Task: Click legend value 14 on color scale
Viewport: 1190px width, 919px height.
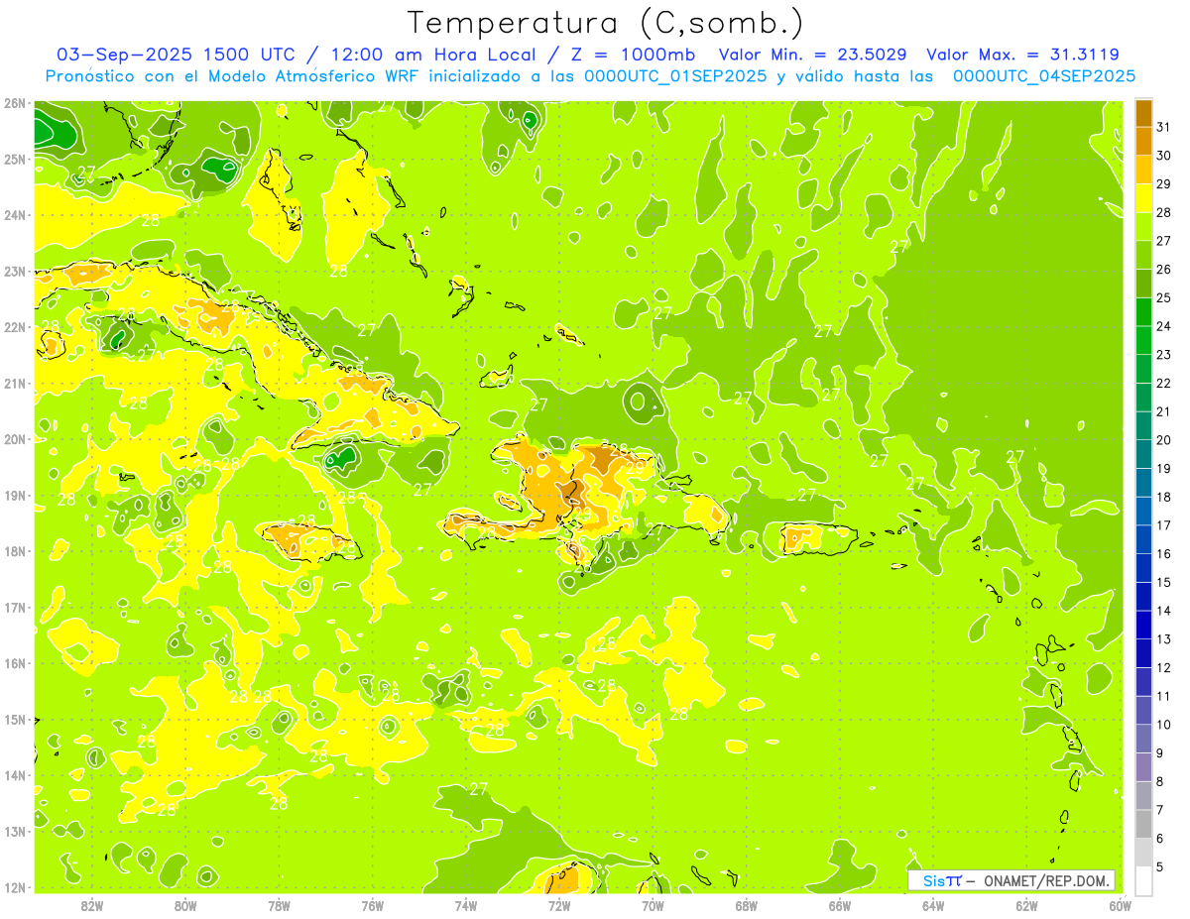Action: (x=1164, y=611)
